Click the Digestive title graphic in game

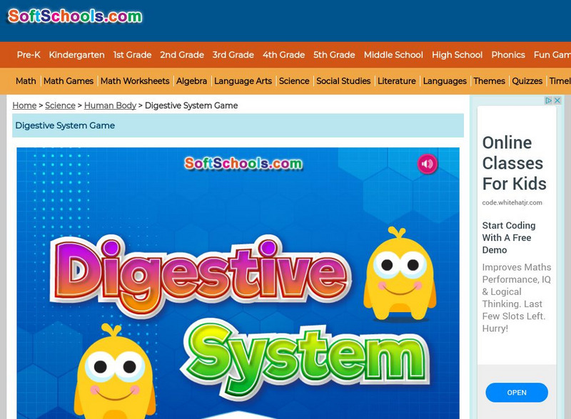[201, 276]
